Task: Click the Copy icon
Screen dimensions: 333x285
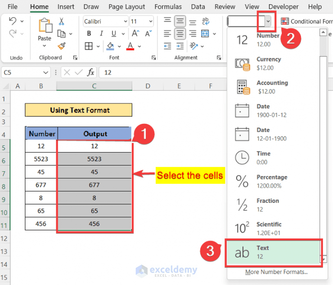Action: [x=62, y=33]
